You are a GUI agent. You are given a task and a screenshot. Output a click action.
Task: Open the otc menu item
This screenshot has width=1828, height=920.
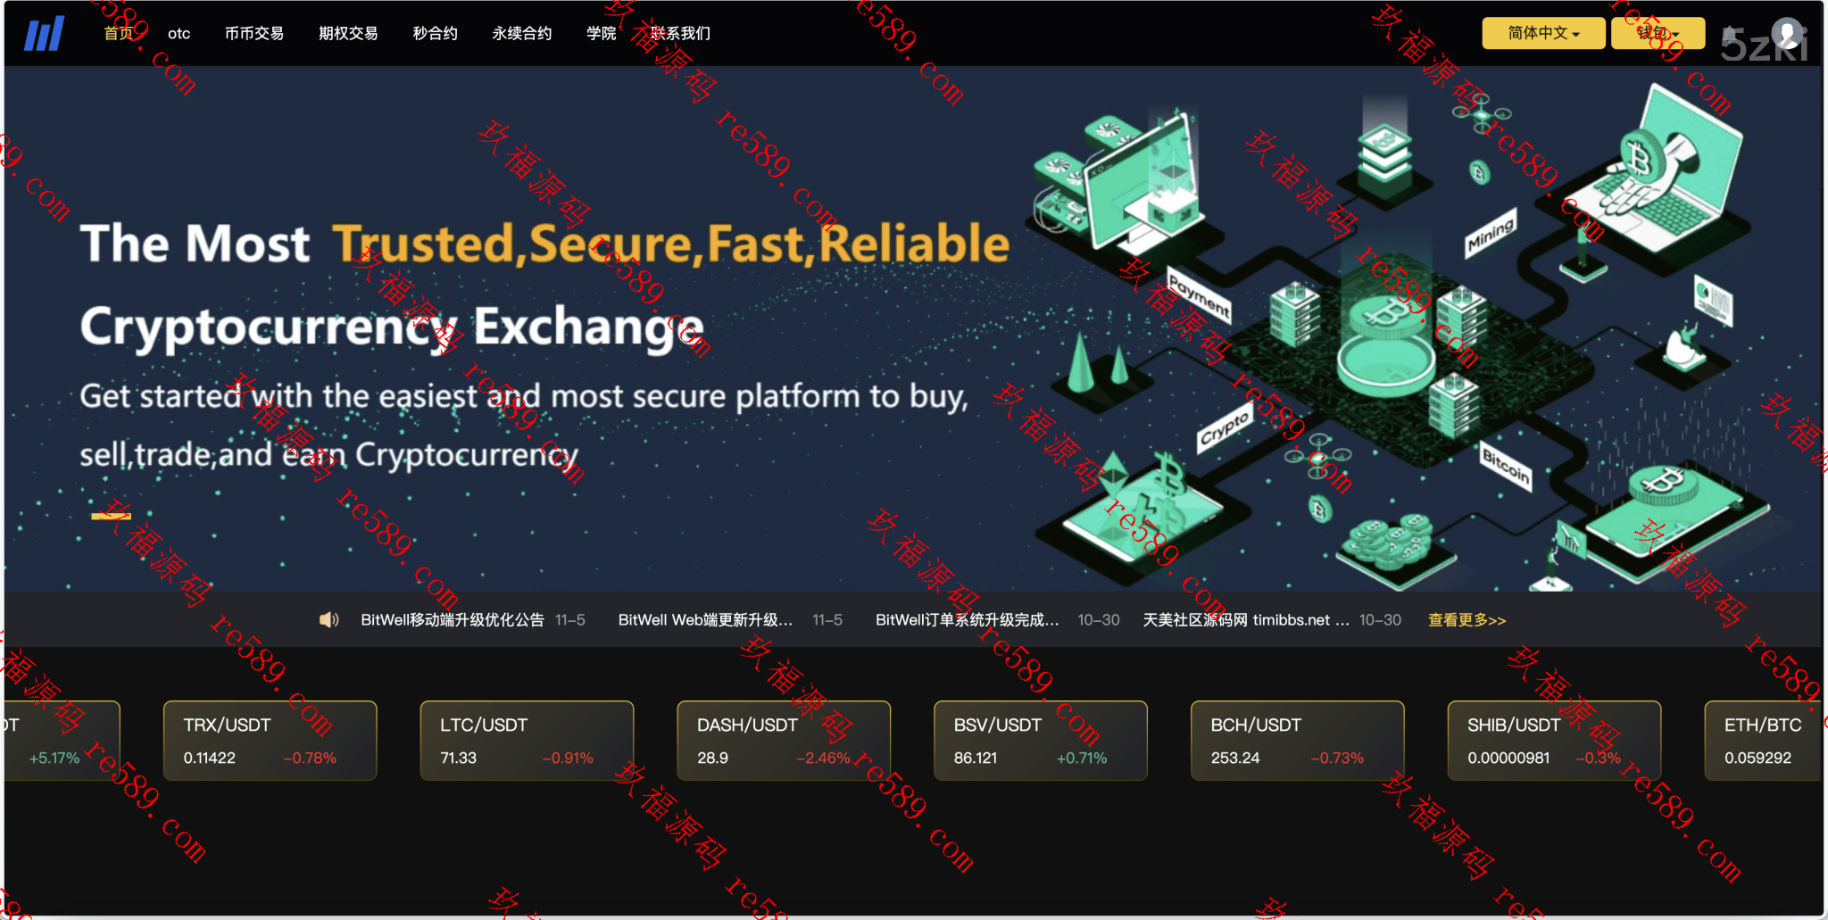click(179, 33)
